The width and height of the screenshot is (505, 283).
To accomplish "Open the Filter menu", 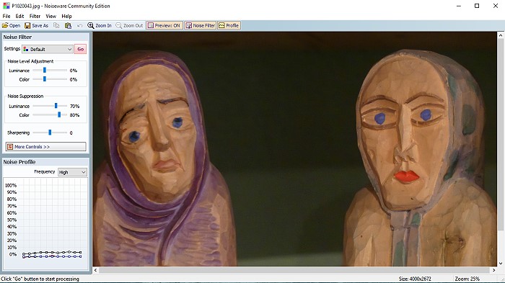I will [35, 16].
